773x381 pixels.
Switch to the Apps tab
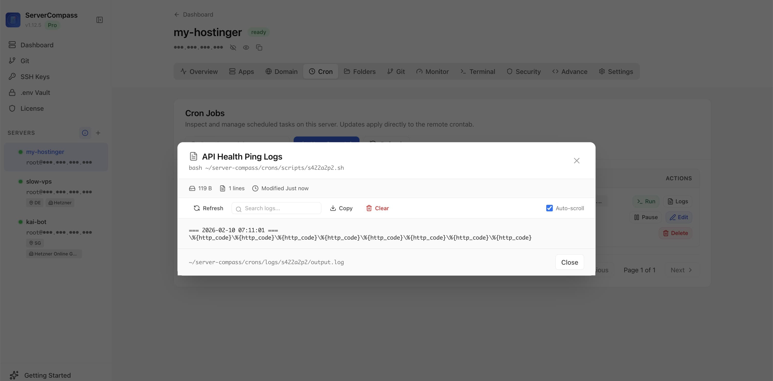242,71
